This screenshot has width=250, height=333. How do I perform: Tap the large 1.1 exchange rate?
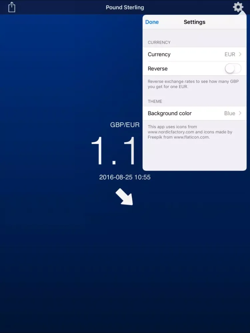(113, 151)
